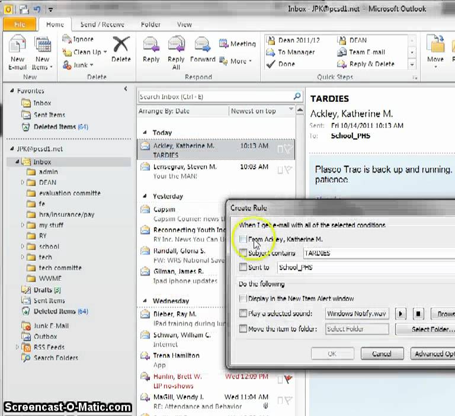Run the Dean 2011/12 quick step
This screenshot has height=416, width=455.
tap(293, 40)
